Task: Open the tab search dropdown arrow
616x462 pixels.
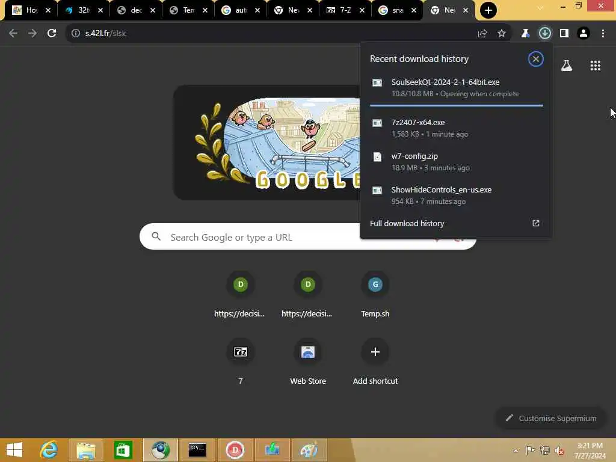Action: (540, 7)
